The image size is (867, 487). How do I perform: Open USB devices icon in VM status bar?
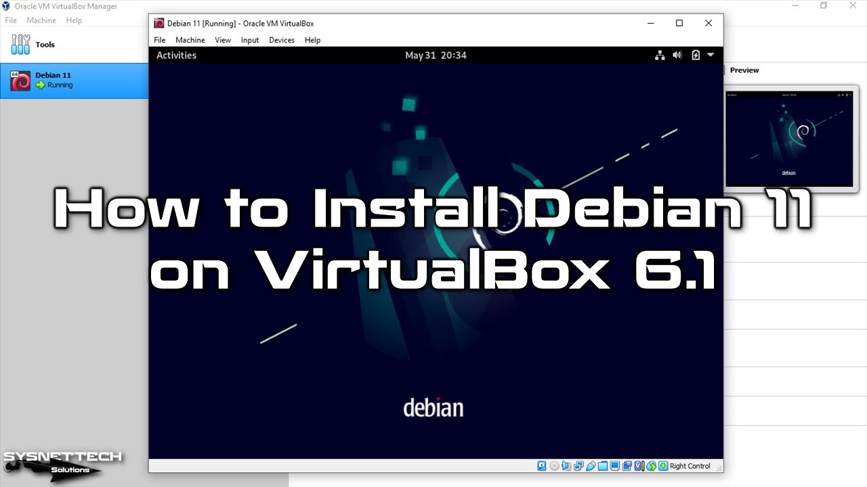[x=591, y=466]
